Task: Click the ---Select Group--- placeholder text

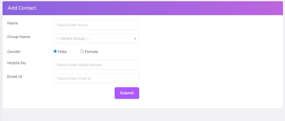Action: pyautogui.click(x=73, y=39)
